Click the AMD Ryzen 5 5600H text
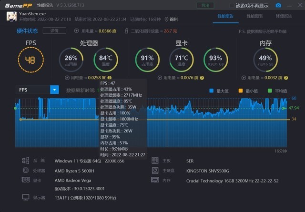The width and height of the screenshot is (305, 212). pos(74,171)
